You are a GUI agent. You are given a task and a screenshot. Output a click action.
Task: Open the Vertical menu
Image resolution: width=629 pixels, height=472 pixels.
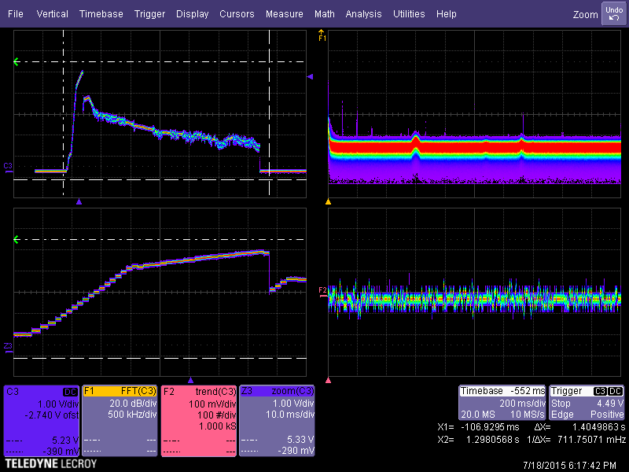click(x=52, y=14)
